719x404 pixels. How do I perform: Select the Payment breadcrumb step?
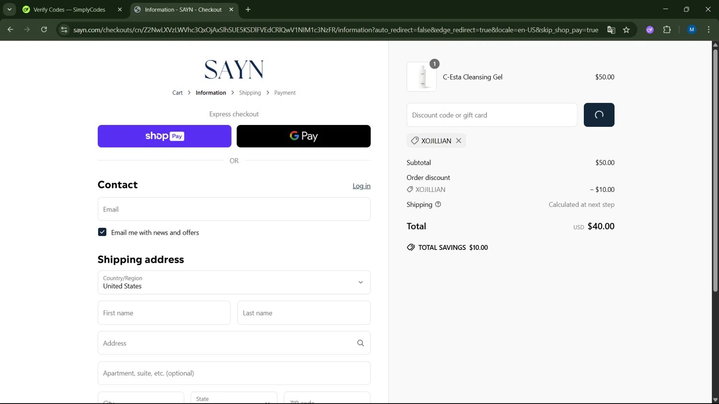[x=285, y=93]
